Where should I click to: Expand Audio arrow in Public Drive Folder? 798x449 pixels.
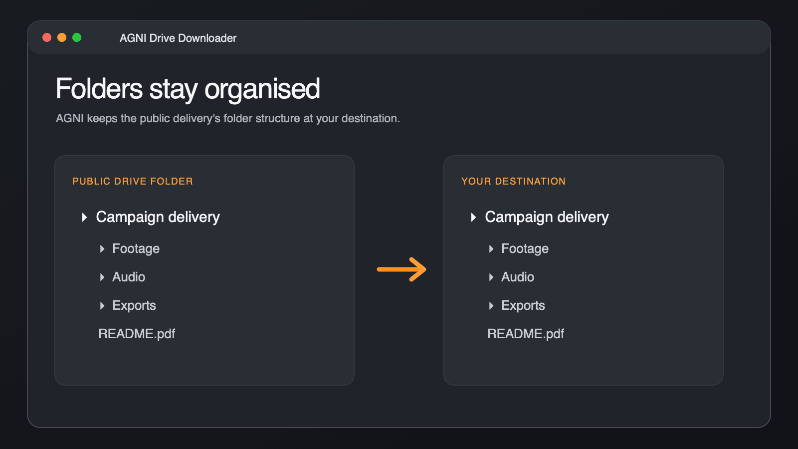[x=102, y=277]
